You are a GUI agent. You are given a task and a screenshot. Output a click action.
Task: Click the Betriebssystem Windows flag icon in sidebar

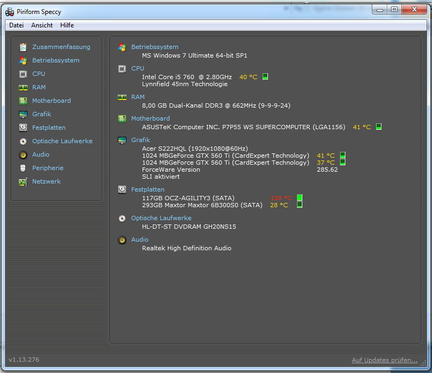[x=23, y=61]
